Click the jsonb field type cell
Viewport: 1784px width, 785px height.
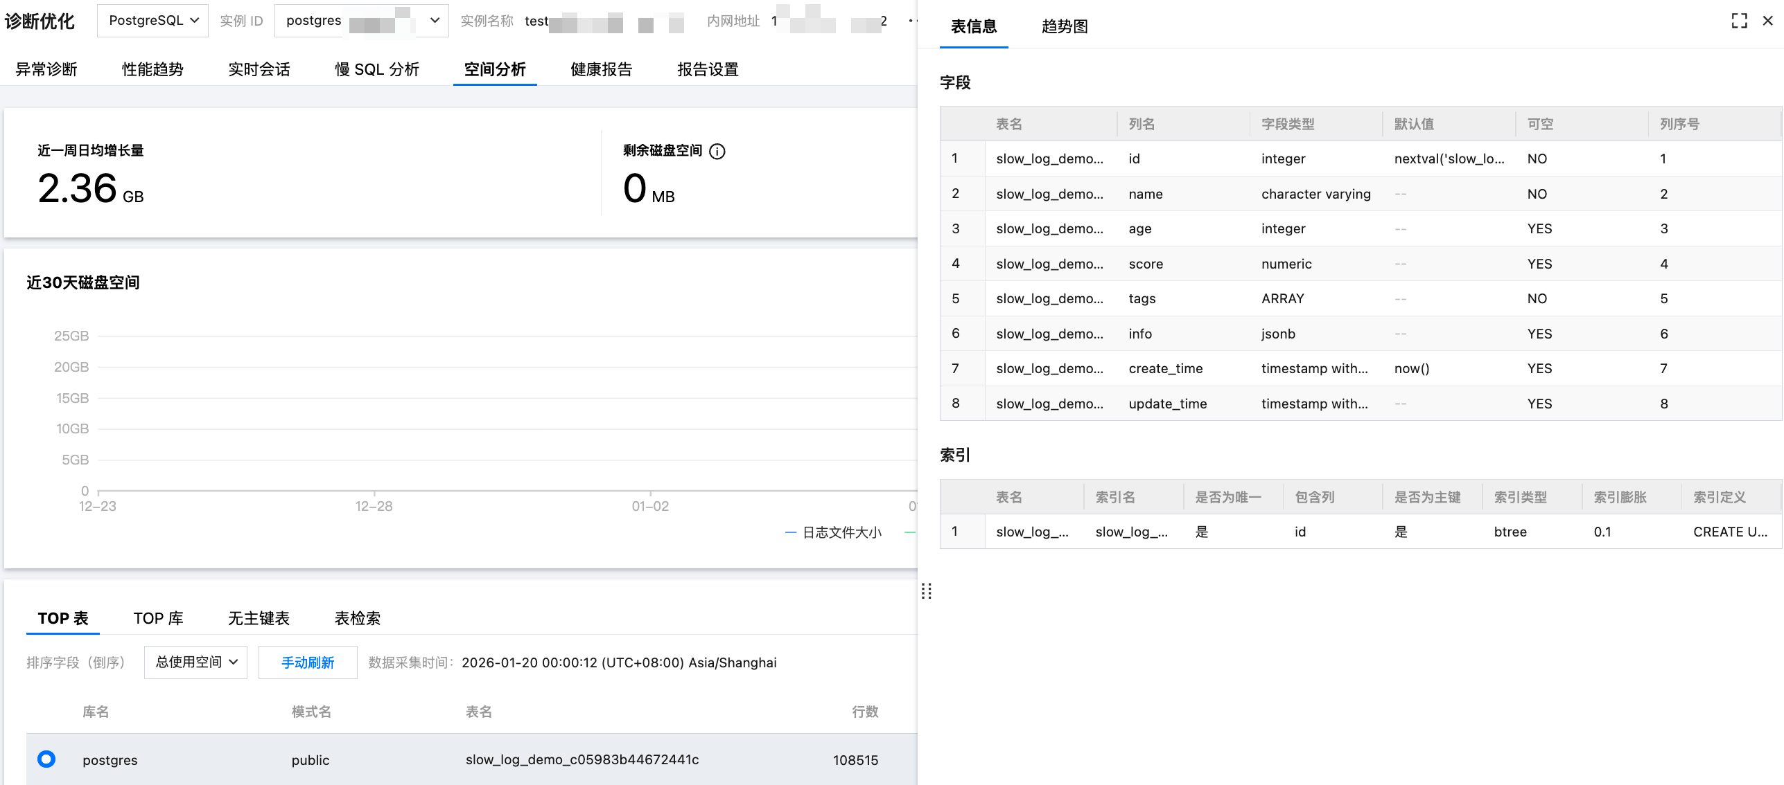point(1278,334)
